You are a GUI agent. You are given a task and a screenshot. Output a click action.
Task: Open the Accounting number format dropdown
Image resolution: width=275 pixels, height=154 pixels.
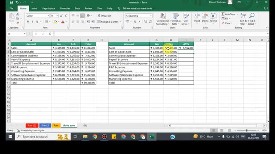coord(151,16)
